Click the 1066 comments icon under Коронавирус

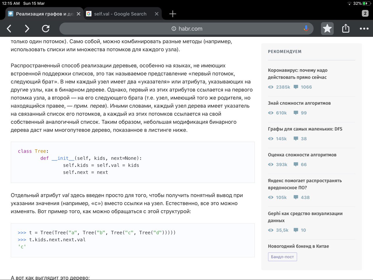[296, 87]
